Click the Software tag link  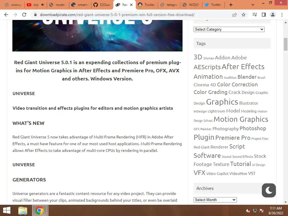coord(207,155)
